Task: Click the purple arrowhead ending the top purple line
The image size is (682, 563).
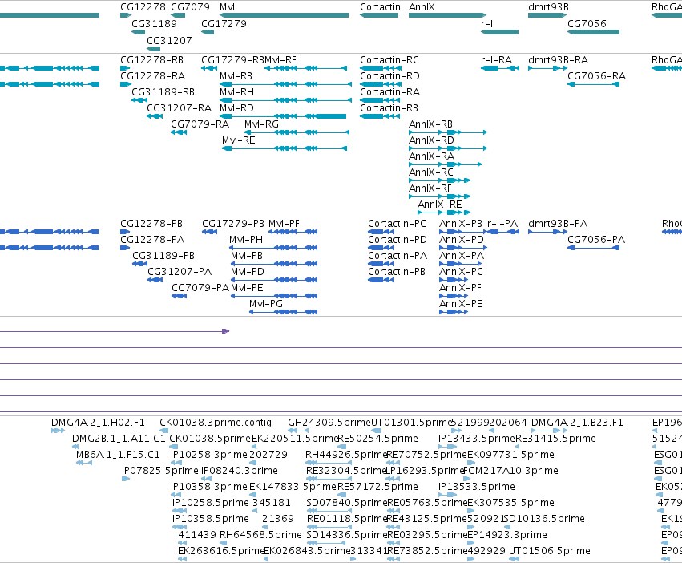Action: 225,331
